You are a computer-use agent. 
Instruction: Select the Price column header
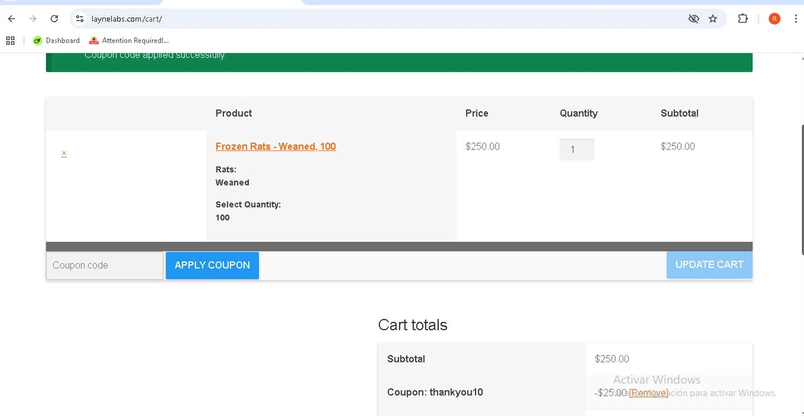[x=477, y=113]
